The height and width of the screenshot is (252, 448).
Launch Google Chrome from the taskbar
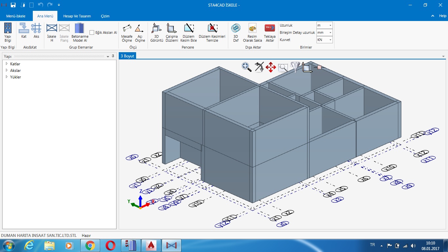[x=90, y=245]
